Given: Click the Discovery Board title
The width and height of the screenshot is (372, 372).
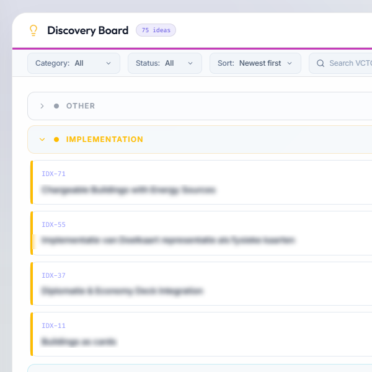Looking at the screenshot, I should coord(88,30).
